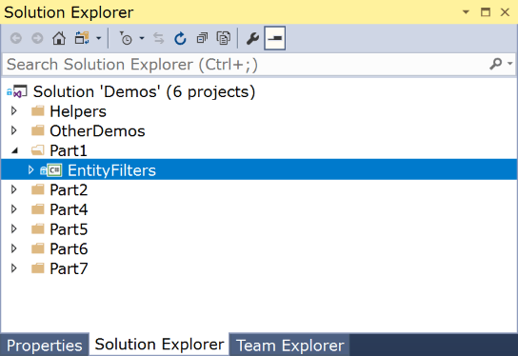
Task: Select the Helpers folder label
Action: (x=78, y=111)
